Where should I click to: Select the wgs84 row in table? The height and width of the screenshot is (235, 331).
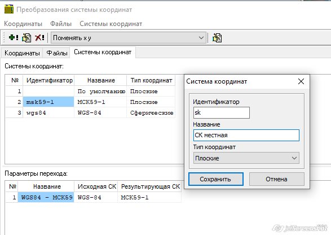point(90,113)
